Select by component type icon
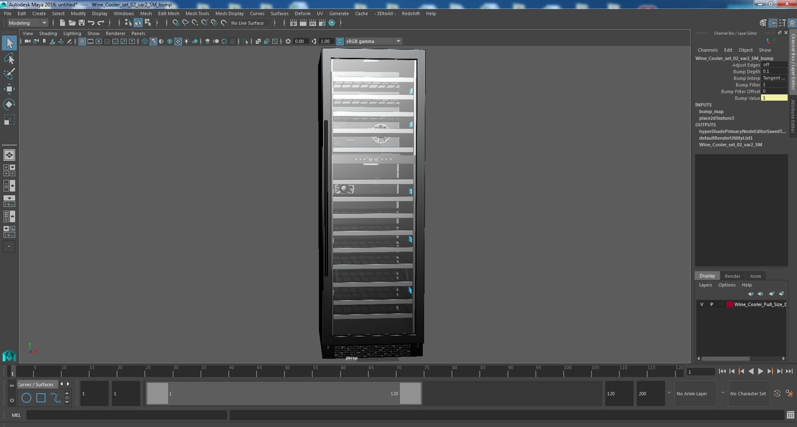The width and height of the screenshot is (797, 427). click(147, 23)
